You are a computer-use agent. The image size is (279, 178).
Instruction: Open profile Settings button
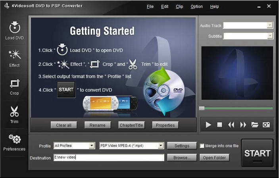(182, 146)
